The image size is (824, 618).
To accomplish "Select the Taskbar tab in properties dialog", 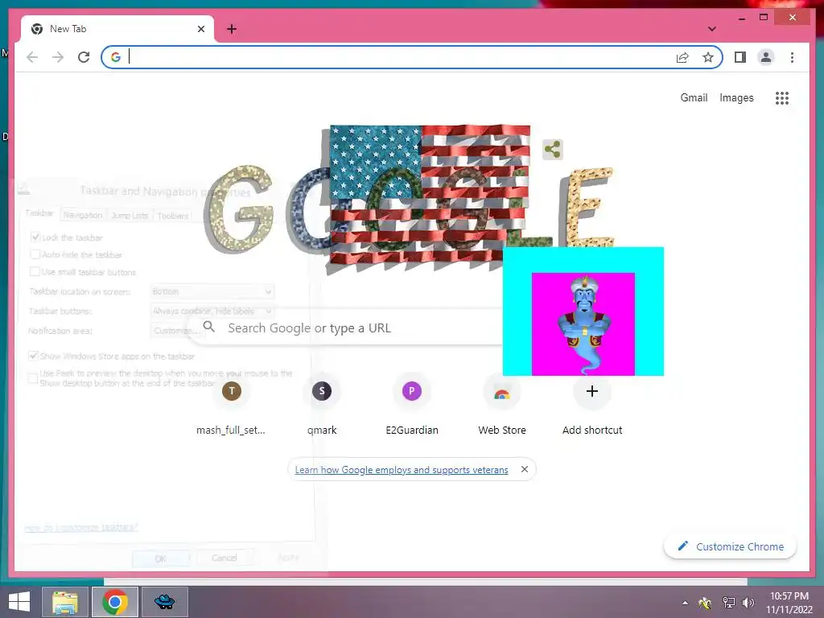I will click(x=39, y=212).
